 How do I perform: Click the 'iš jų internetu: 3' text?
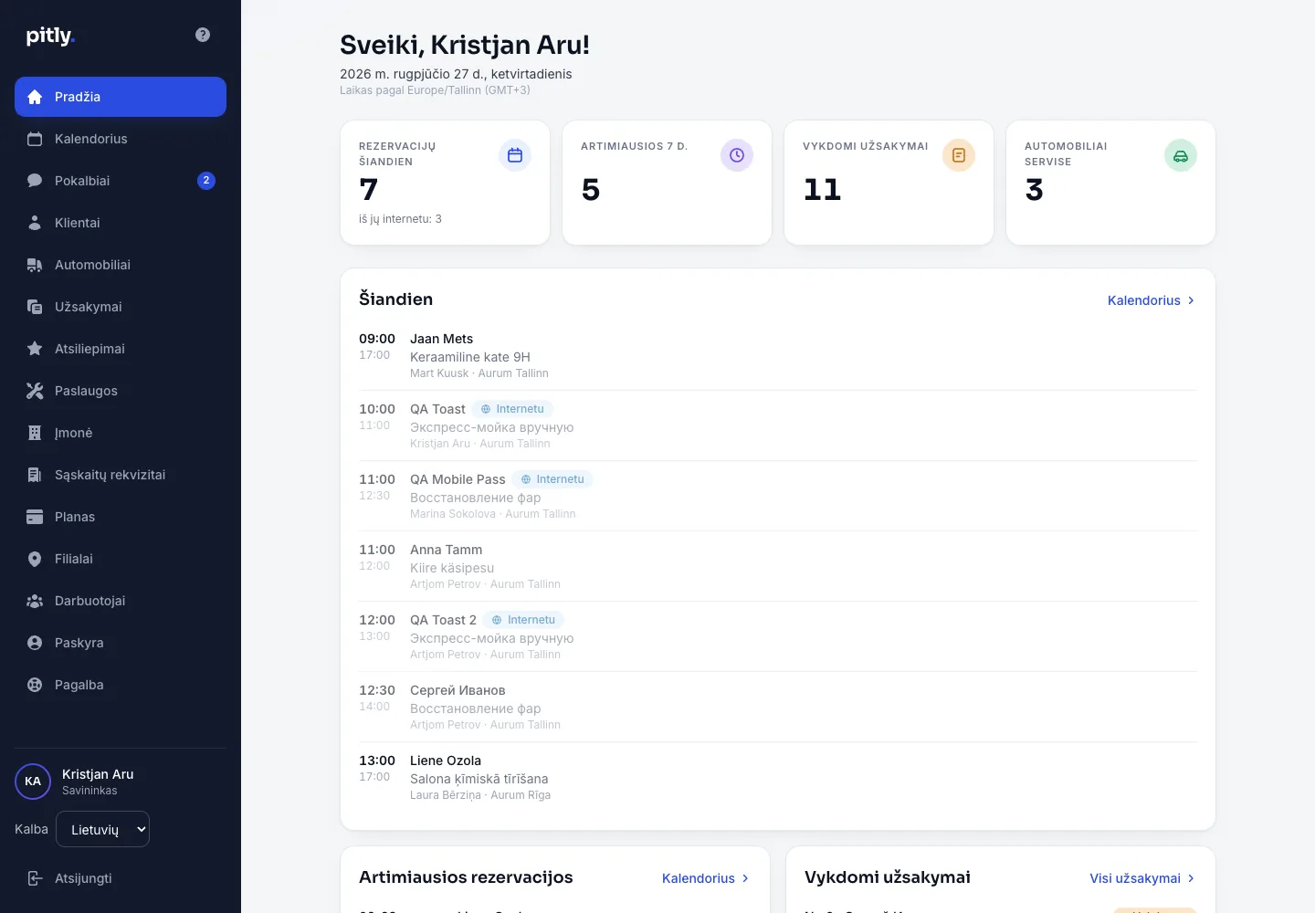(x=400, y=219)
